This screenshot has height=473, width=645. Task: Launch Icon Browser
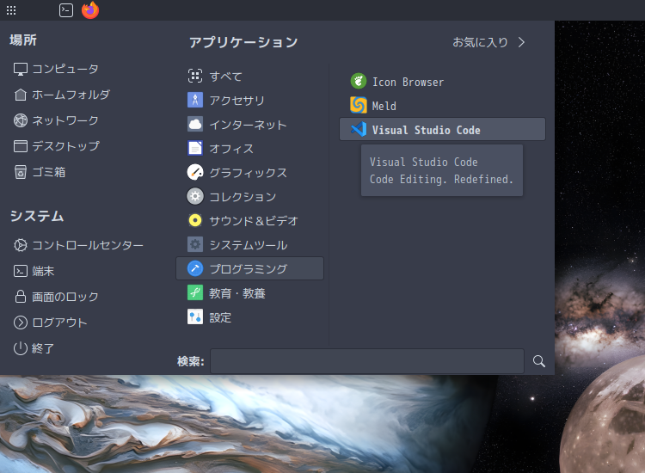click(x=442, y=82)
